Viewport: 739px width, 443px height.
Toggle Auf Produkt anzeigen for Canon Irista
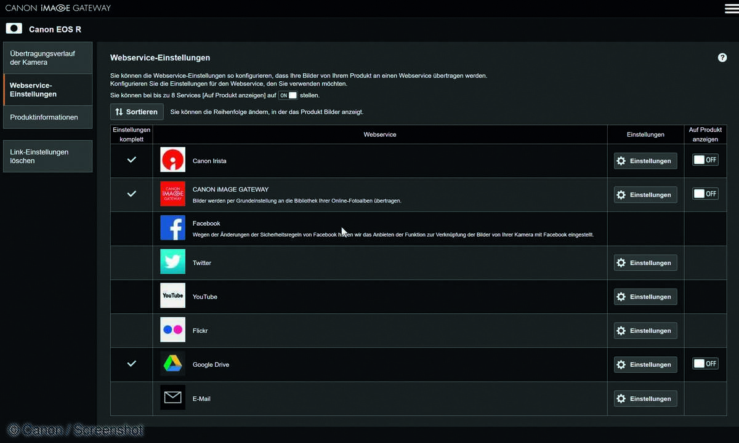[x=705, y=160]
